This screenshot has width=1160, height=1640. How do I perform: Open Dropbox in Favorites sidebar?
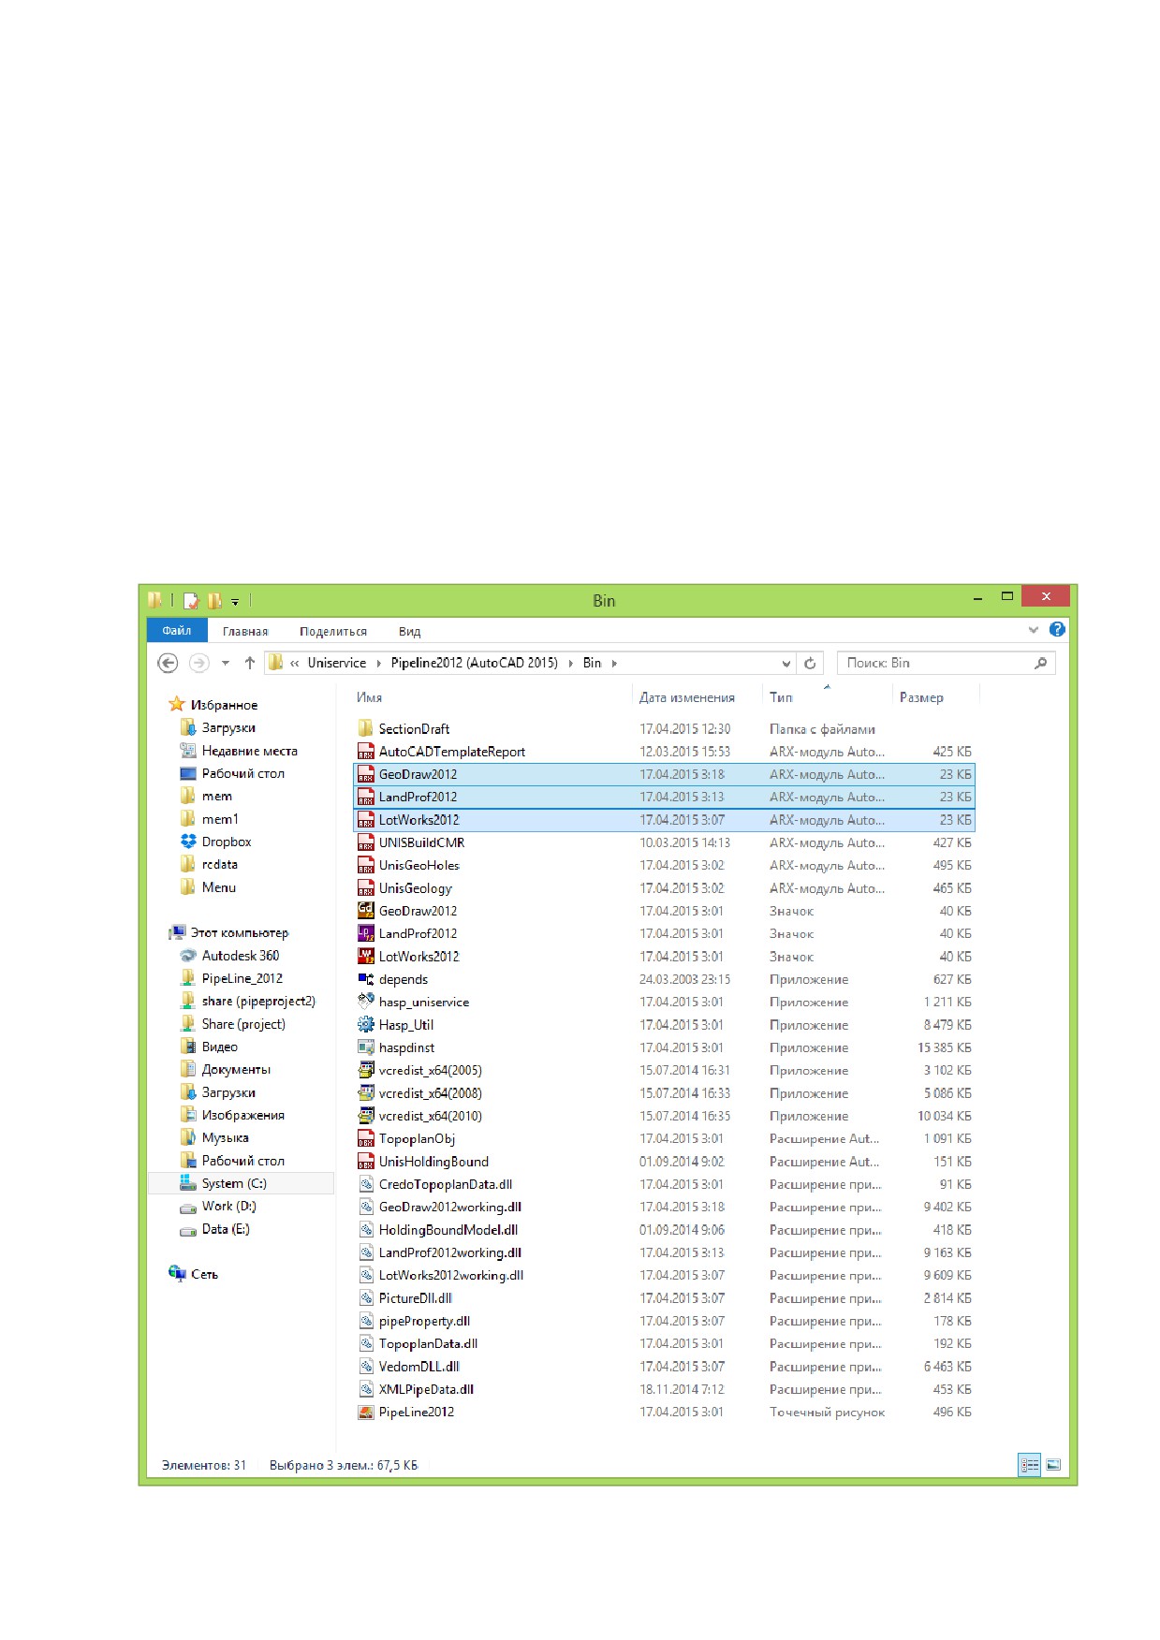coord(227,842)
